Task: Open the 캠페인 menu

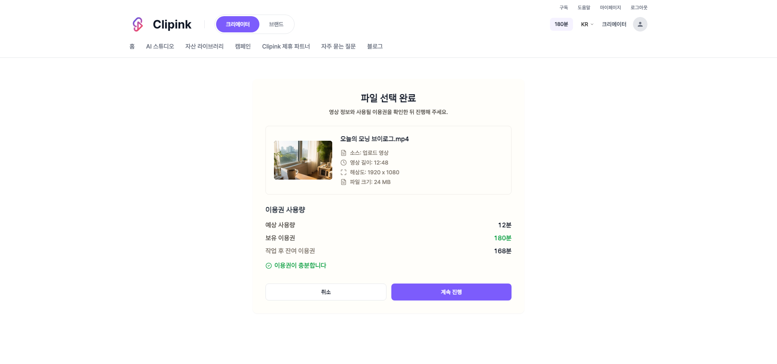Action: click(243, 47)
